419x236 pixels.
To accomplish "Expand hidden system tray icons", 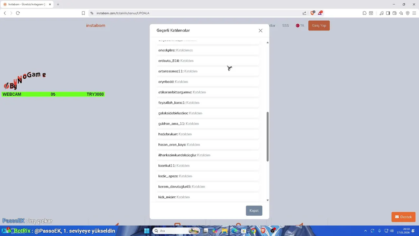I will [365, 231].
